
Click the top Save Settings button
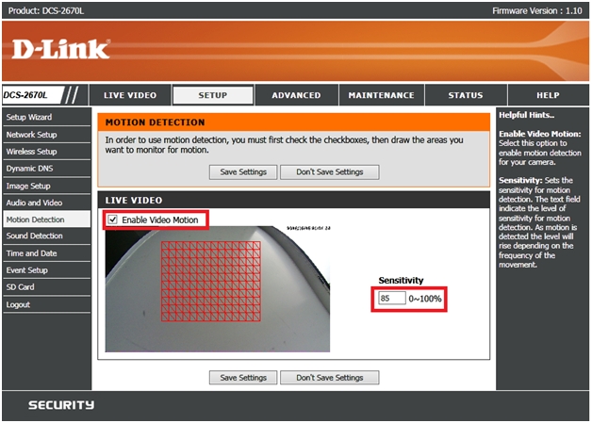[243, 172]
